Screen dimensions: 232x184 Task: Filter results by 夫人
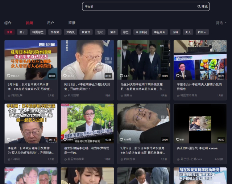[188, 32]
